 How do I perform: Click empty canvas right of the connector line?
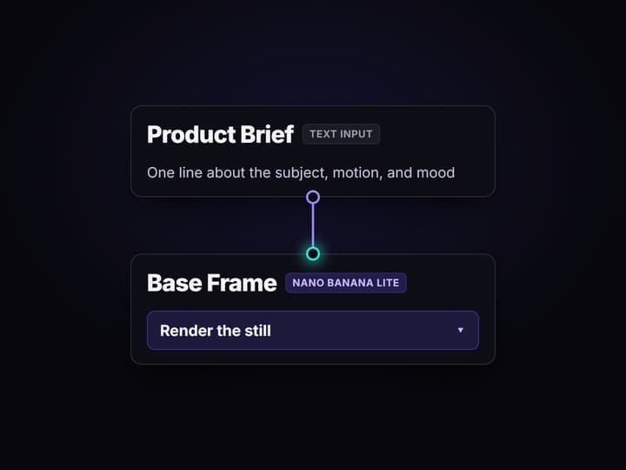pyautogui.click(x=407, y=225)
